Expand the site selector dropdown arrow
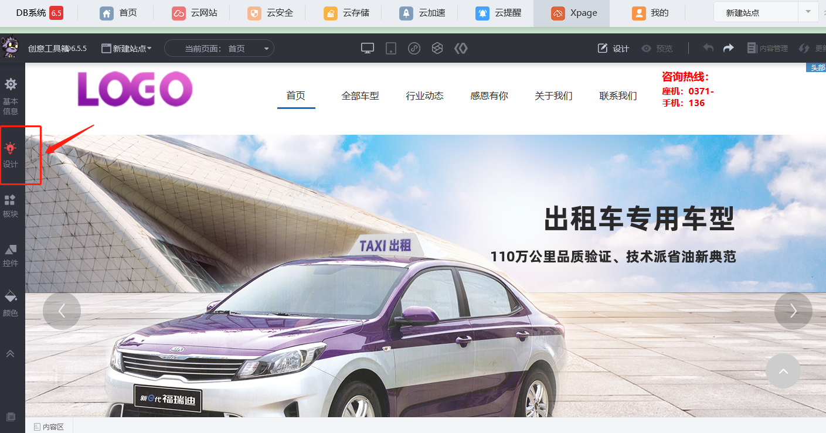The image size is (826, 433). 808,12
